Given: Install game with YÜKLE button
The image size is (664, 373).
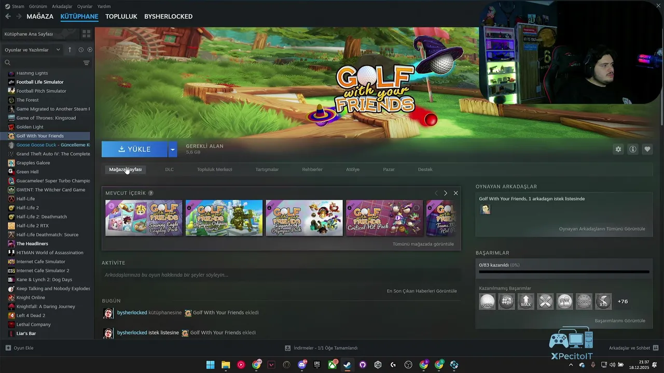Looking at the screenshot, I should pyautogui.click(x=134, y=149).
